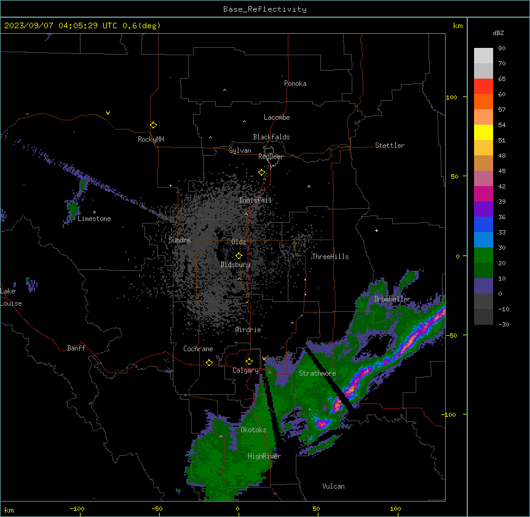Pick the yellow 51-54 dBZ legend swatch
The width and height of the screenshot is (530, 517).
pyautogui.click(x=483, y=132)
